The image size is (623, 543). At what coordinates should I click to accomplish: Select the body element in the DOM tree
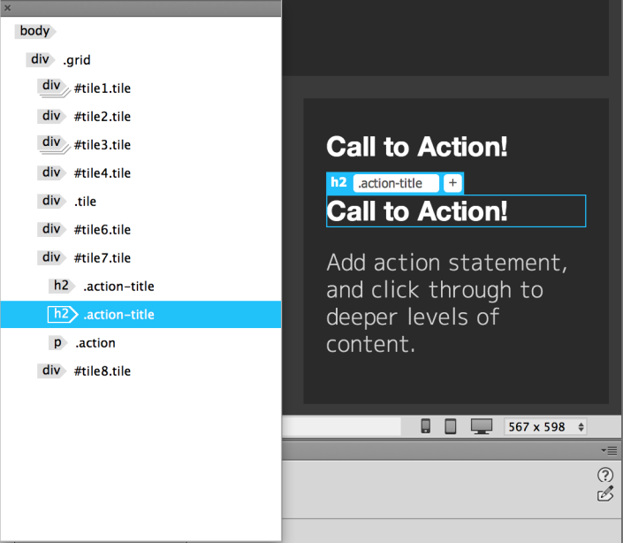click(34, 31)
